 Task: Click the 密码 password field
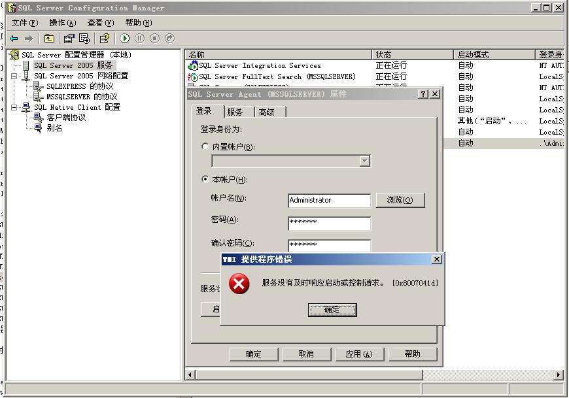click(x=330, y=224)
